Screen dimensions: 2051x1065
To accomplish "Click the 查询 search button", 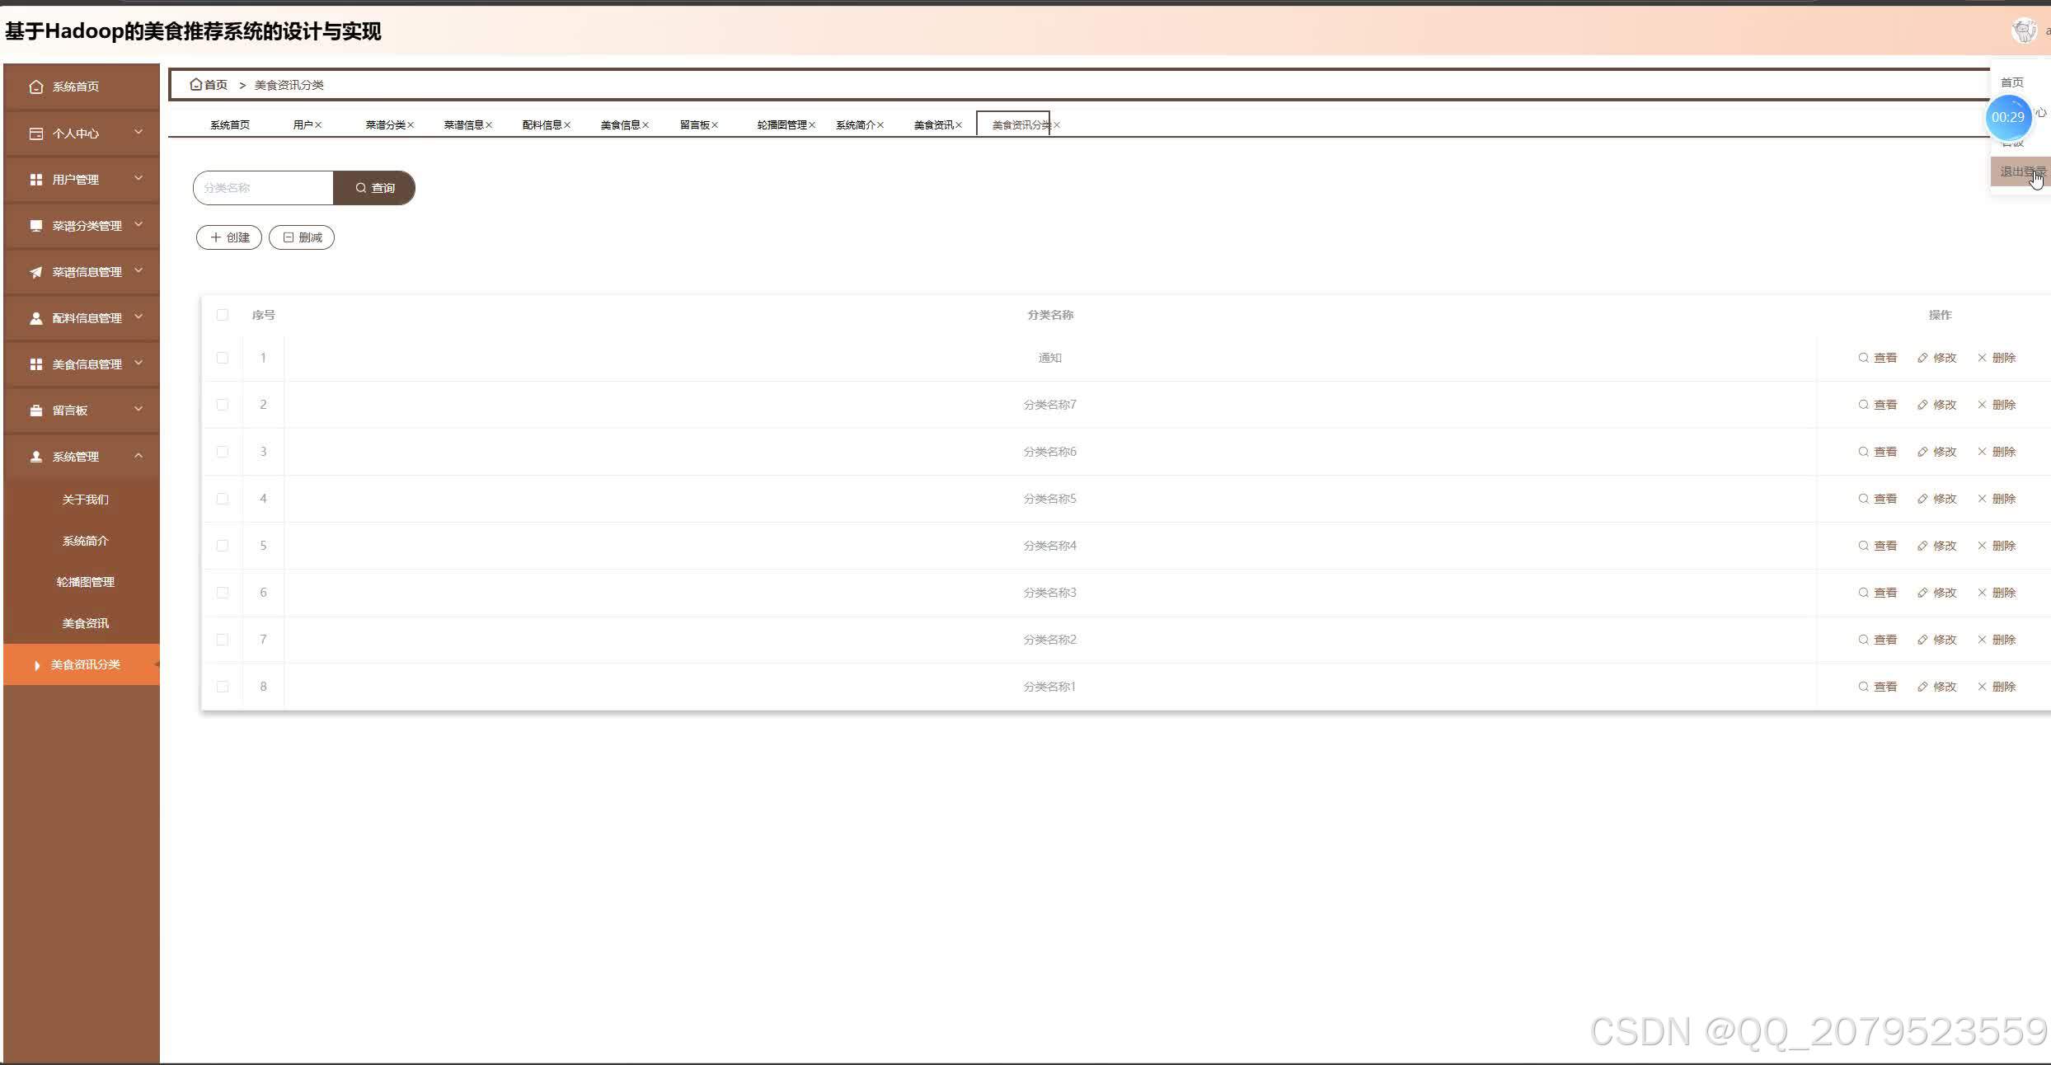I will [374, 188].
